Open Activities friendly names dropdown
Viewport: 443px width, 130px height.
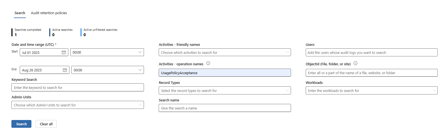point(225,52)
